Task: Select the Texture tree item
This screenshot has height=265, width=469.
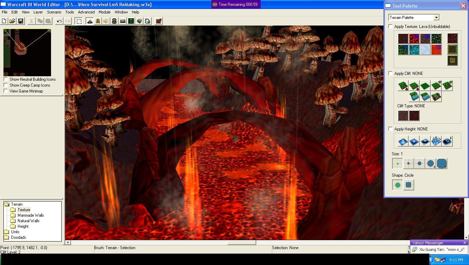Action: tap(24, 210)
